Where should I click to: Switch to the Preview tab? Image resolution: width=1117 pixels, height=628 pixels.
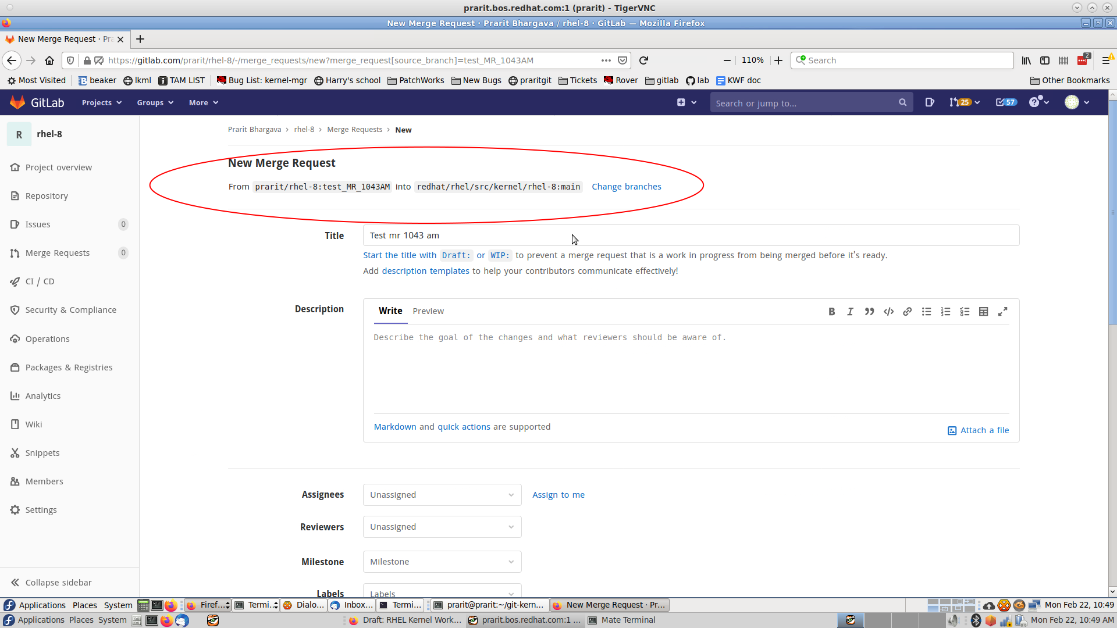point(428,311)
